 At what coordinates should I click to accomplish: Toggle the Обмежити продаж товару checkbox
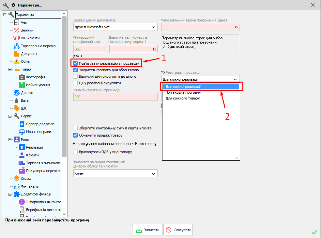[x=75, y=135]
